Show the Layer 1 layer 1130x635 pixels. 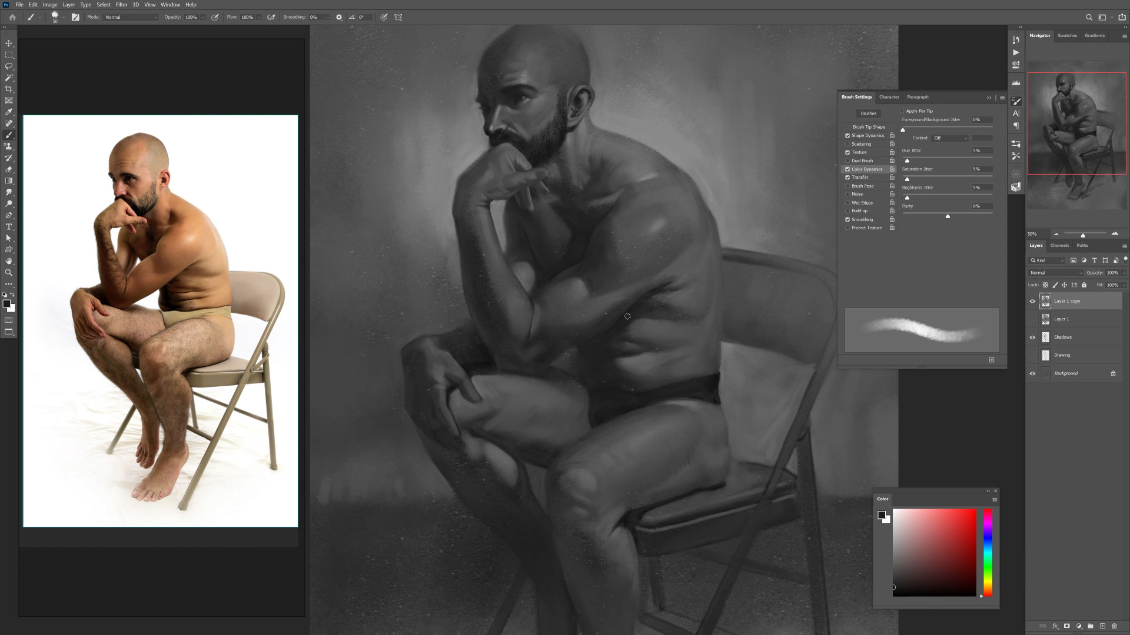click(x=1032, y=319)
